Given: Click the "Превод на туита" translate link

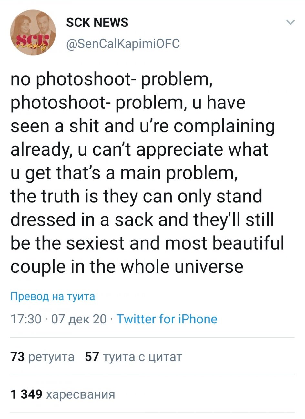Looking at the screenshot, I should 53,296.
